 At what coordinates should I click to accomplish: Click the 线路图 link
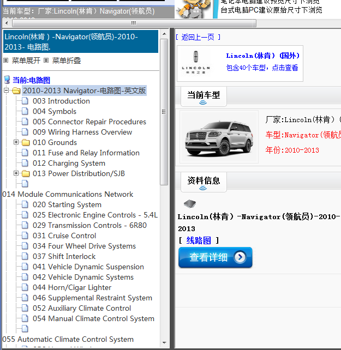pyautogui.click(x=199, y=240)
